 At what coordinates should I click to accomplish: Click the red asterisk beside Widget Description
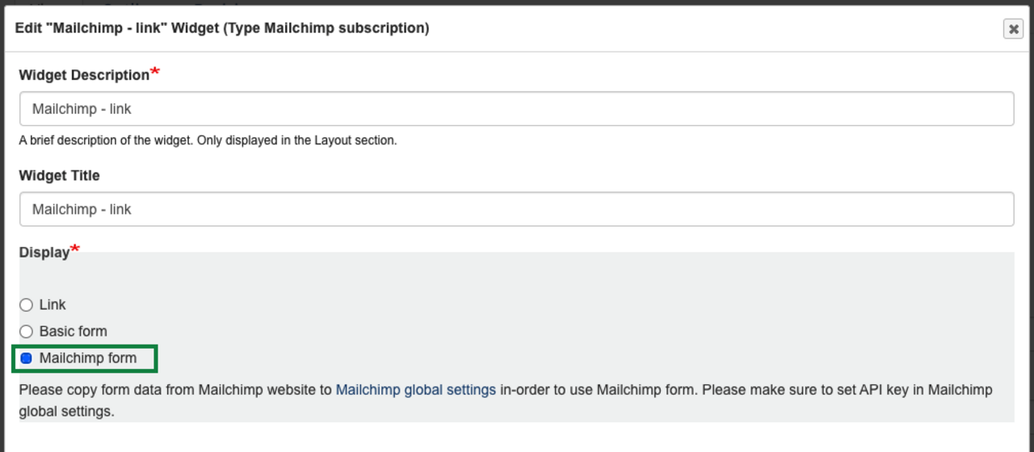click(155, 73)
